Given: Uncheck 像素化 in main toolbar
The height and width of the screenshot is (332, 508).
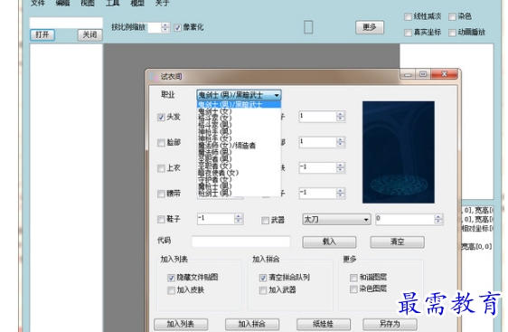Looking at the screenshot, I should click(x=177, y=27).
